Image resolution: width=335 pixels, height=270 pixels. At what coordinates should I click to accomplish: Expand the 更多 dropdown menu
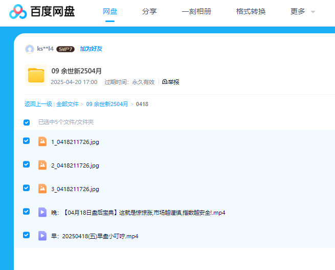302,11
